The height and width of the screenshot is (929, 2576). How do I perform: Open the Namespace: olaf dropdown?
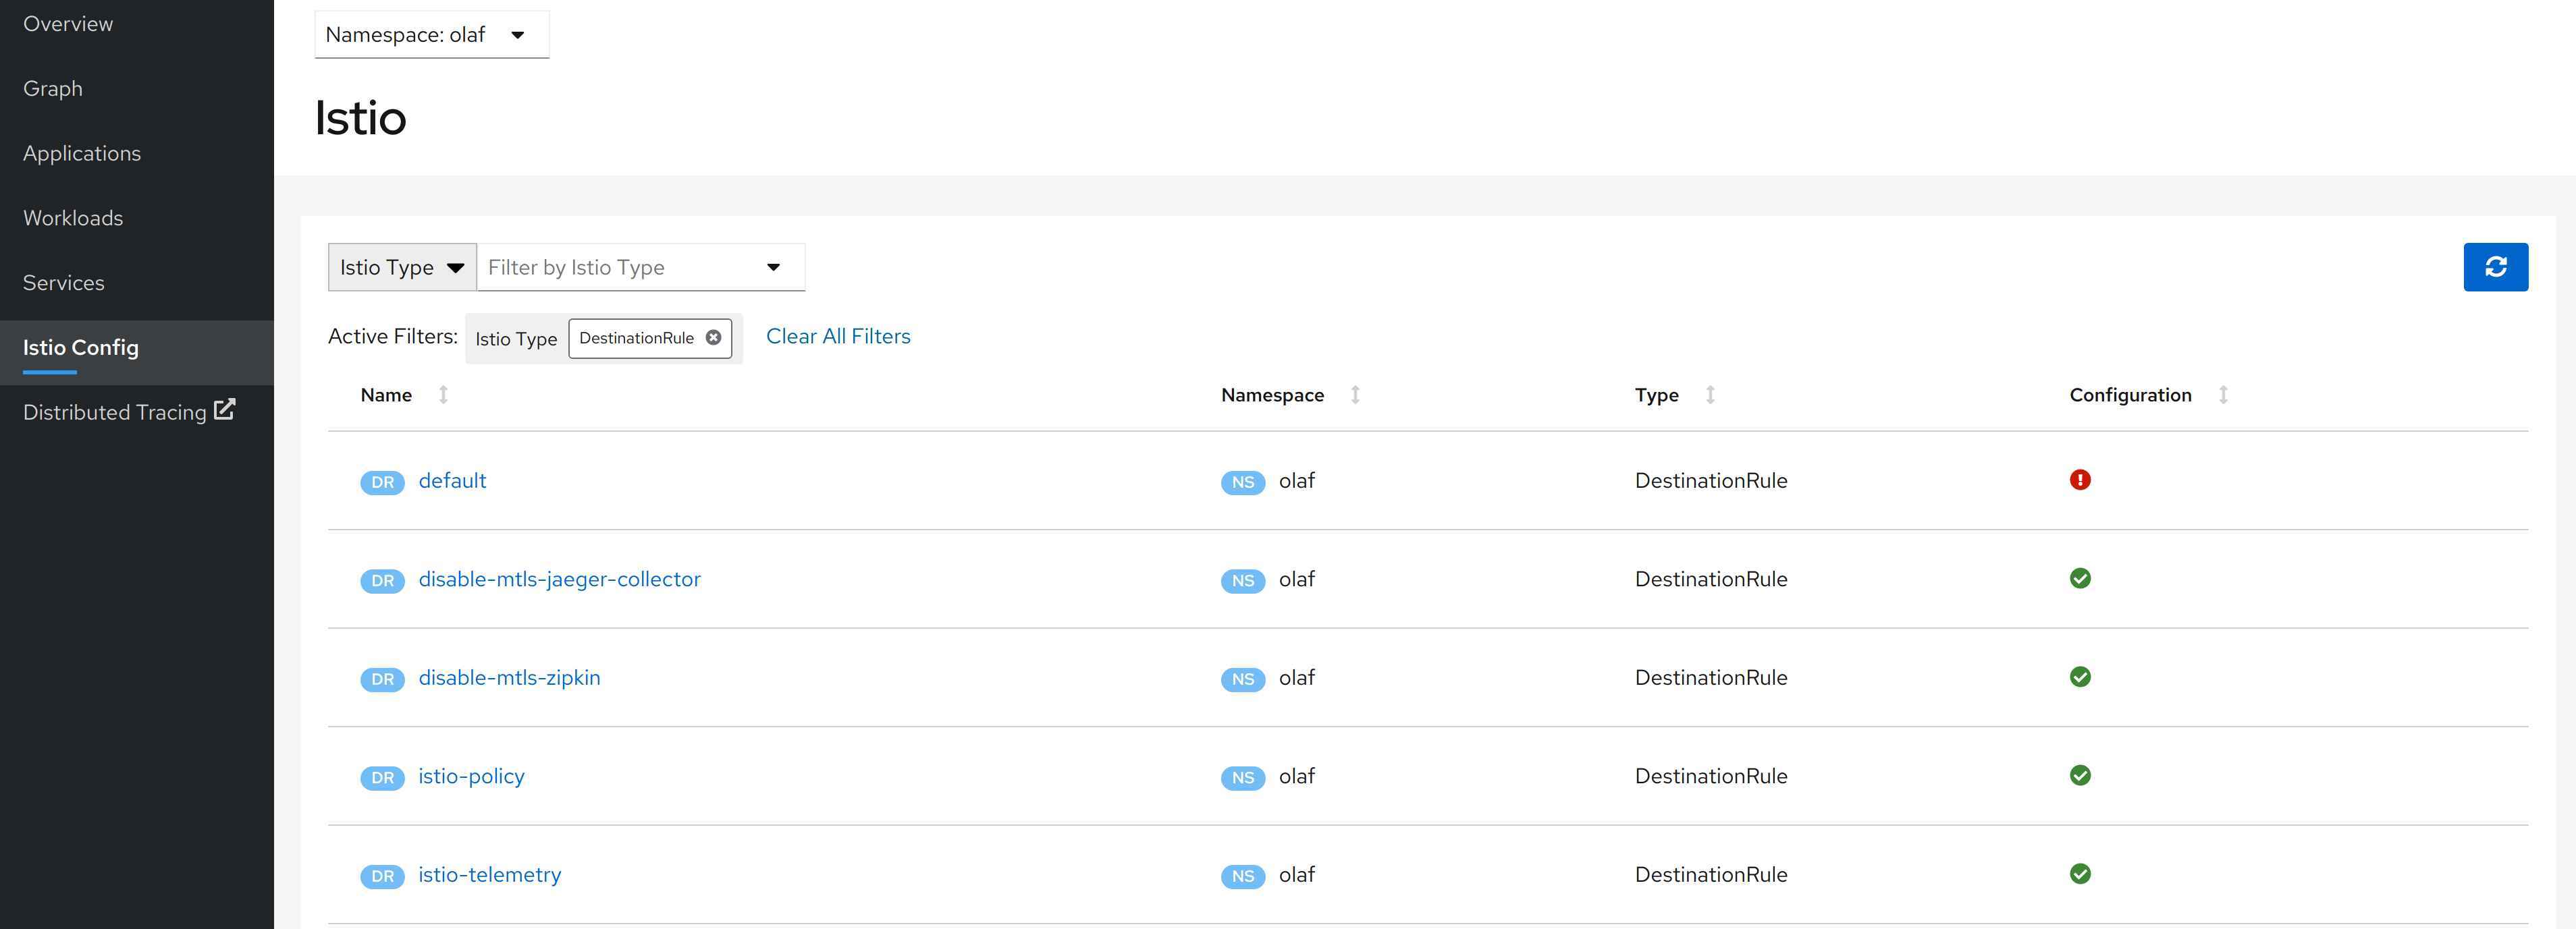tap(431, 35)
